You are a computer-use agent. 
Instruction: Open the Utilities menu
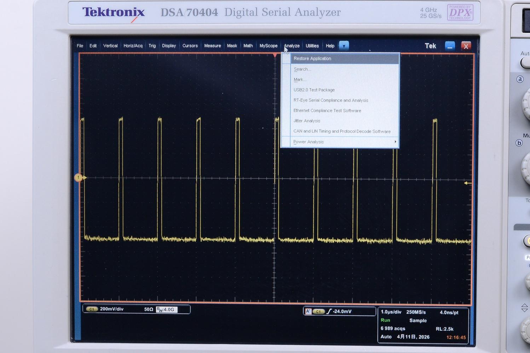click(x=312, y=46)
